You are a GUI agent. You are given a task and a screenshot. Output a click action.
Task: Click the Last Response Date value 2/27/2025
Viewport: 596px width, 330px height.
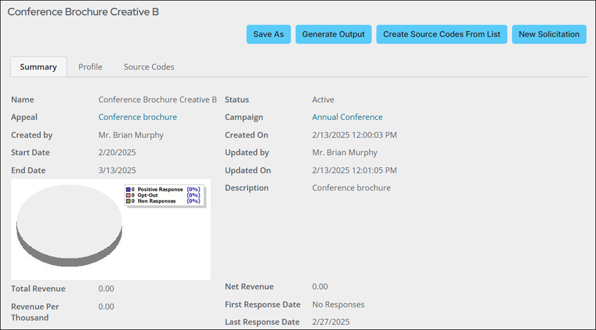(x=331, y=322)
